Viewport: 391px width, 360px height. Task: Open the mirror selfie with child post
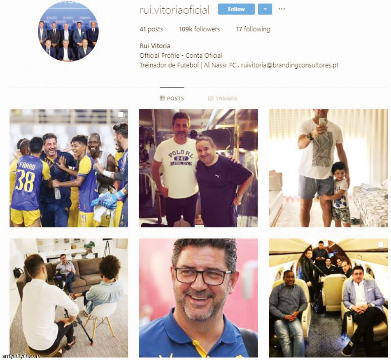coord(328,168)
